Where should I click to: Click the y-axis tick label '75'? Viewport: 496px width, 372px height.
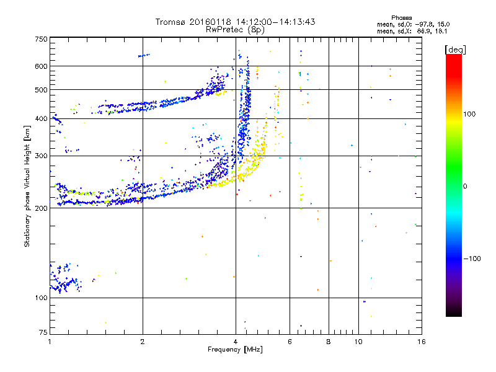(43, 332)
